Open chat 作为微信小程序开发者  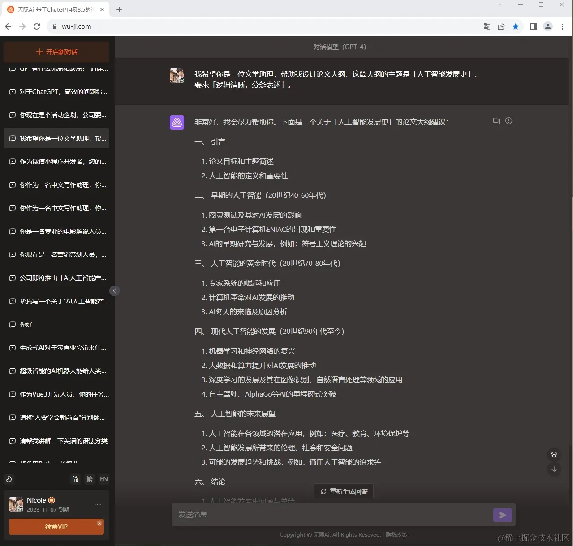(x=56, y=162)
